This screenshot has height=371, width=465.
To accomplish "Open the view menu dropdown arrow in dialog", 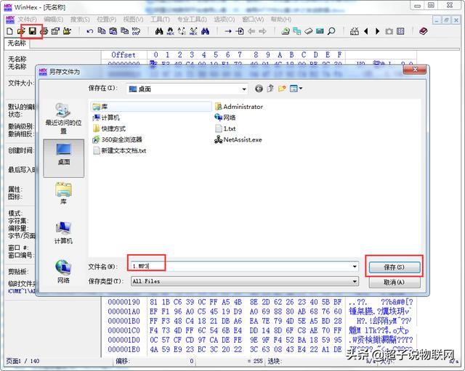I will pyautogui.click(x=301, y=89).
